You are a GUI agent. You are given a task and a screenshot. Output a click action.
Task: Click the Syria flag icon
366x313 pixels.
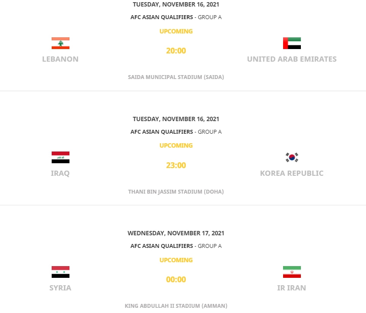[60, 272]
